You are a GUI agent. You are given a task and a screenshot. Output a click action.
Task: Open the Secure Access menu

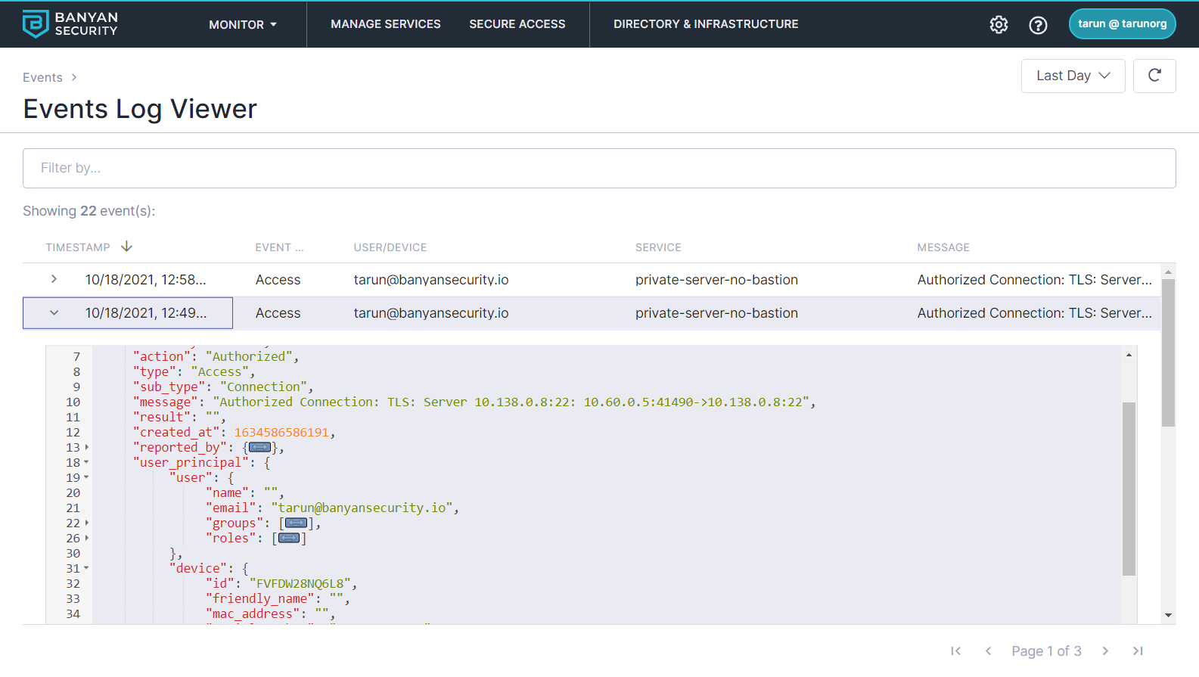517,24
